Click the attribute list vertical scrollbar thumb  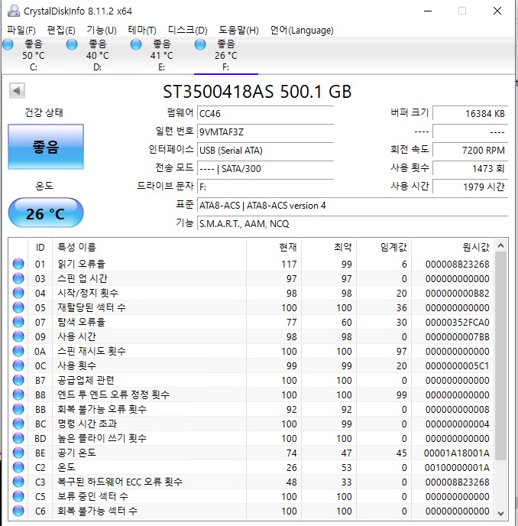[x=501, y=356]
